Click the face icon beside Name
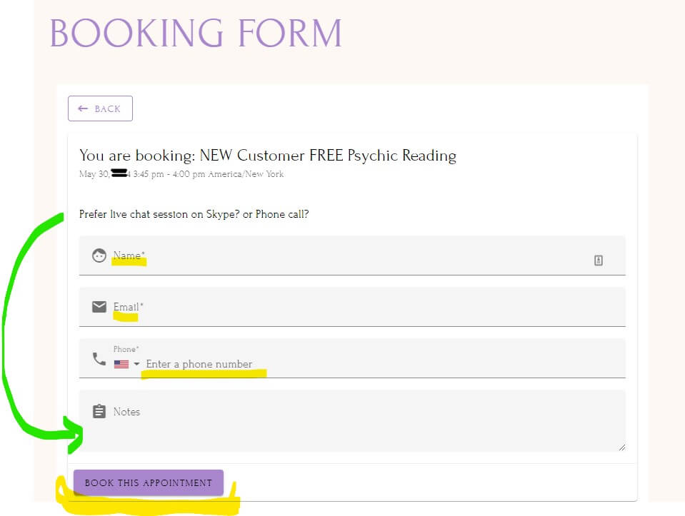Viewport: 685px width, 516px height. (x=99, y=256)
